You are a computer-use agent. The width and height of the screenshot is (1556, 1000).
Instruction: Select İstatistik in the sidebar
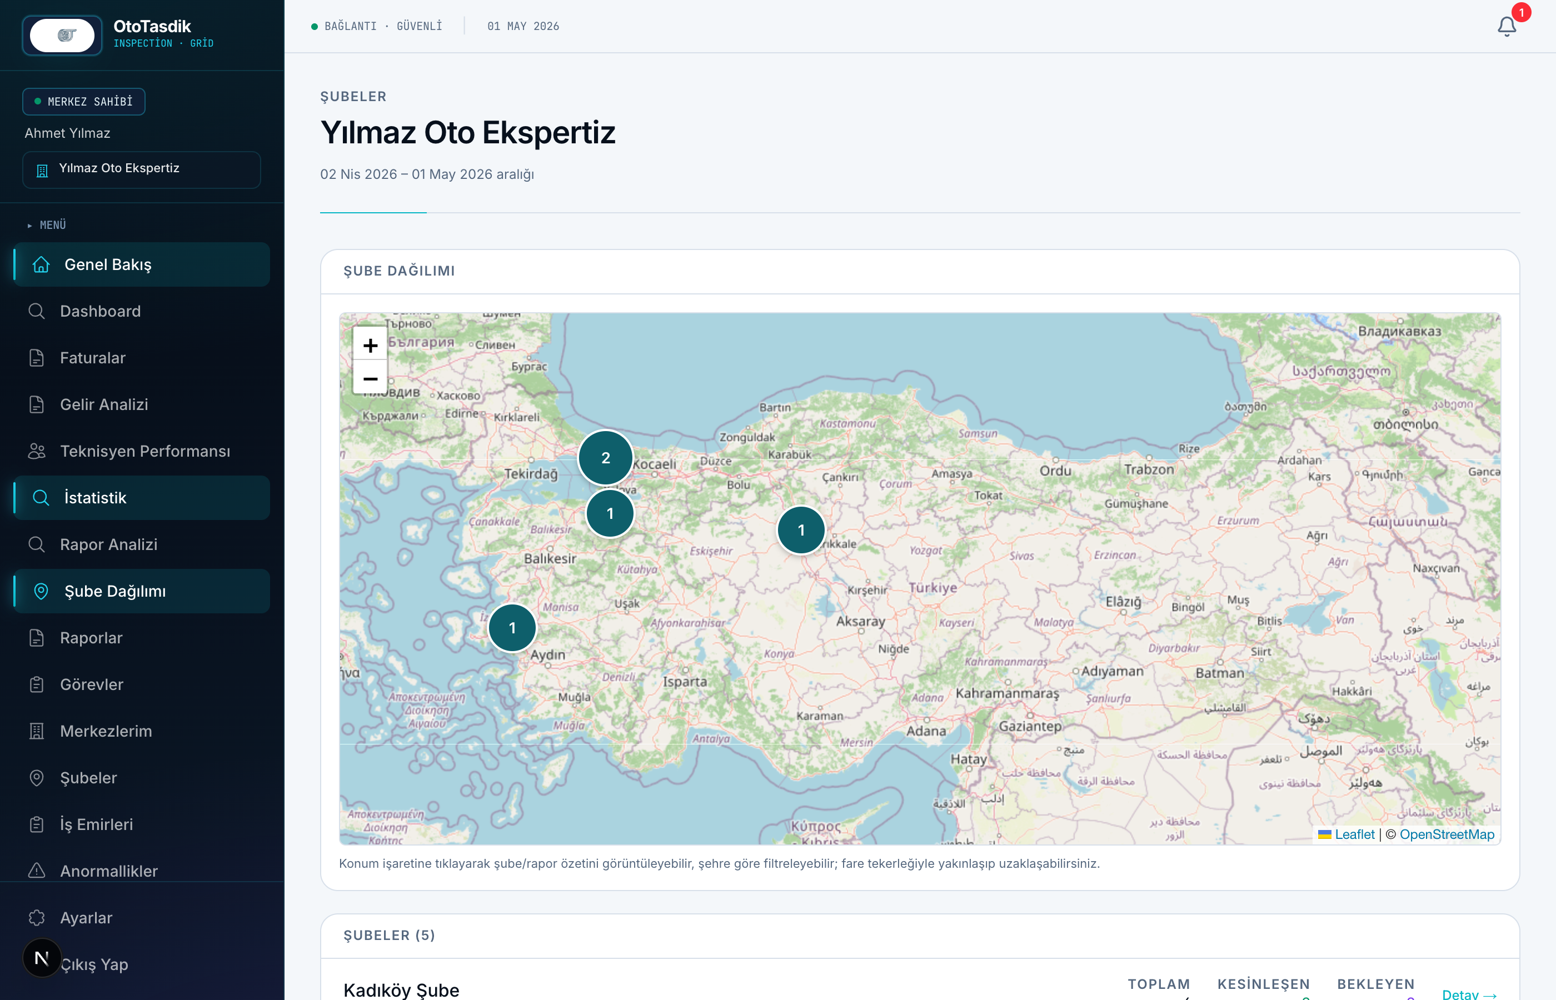(142, 497)
